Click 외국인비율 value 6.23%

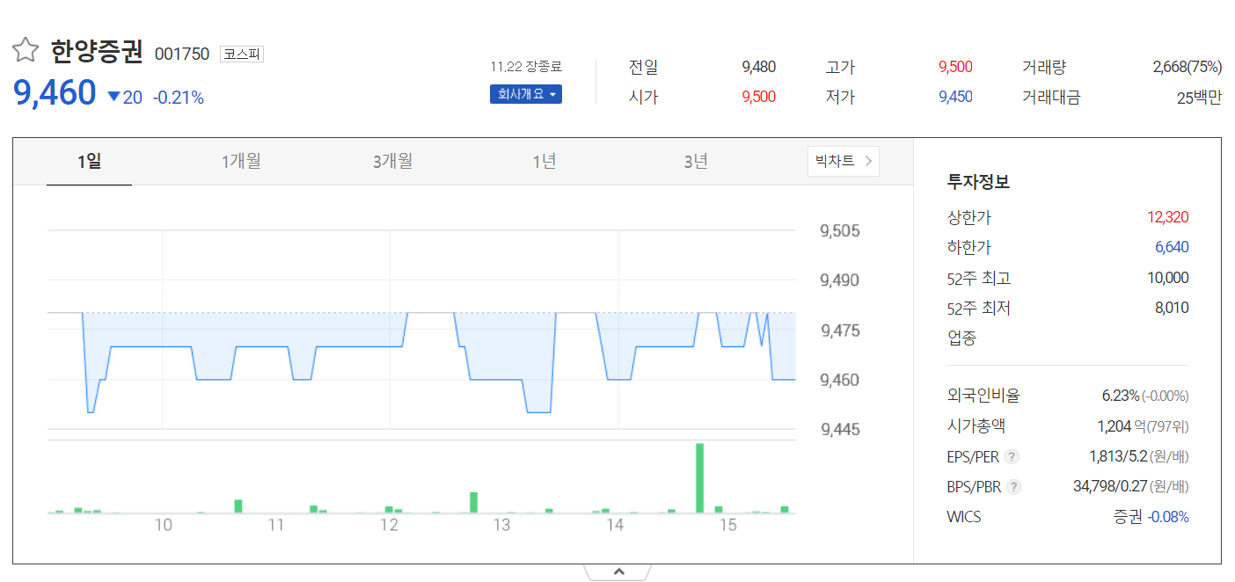pyautogui.click(x=1121, y=396)
